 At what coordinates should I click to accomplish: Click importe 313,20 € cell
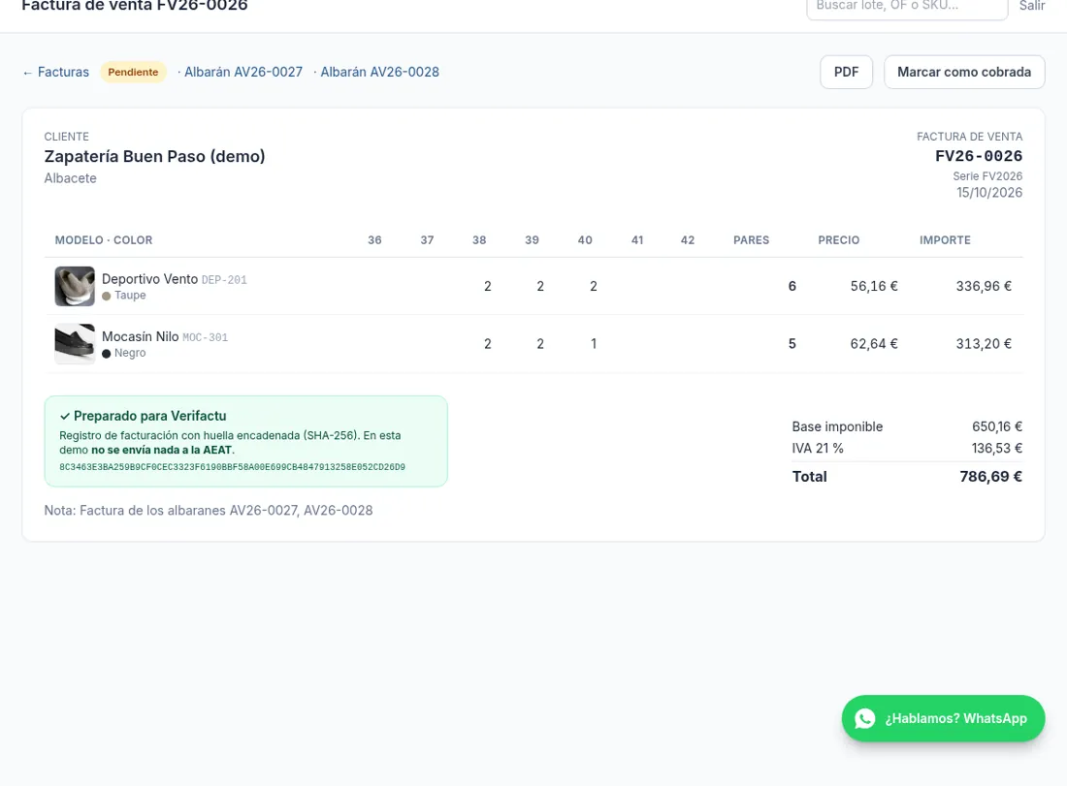point(984,344)
